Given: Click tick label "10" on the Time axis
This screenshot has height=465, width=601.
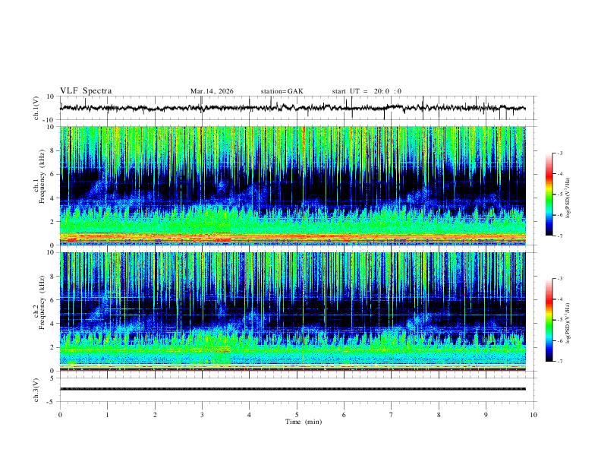Looking at the screenshot, I should point(533,415).
